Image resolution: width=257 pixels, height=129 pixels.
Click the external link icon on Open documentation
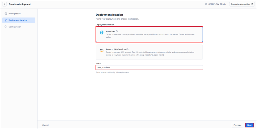[252, 4]
